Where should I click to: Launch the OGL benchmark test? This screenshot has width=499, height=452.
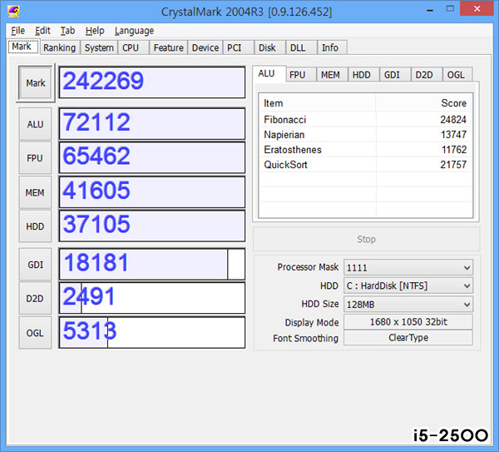(36, 332)
